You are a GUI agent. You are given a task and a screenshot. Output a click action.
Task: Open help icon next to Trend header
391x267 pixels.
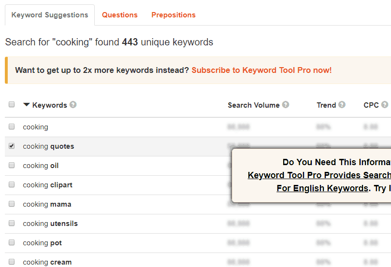tap(342, 105)
